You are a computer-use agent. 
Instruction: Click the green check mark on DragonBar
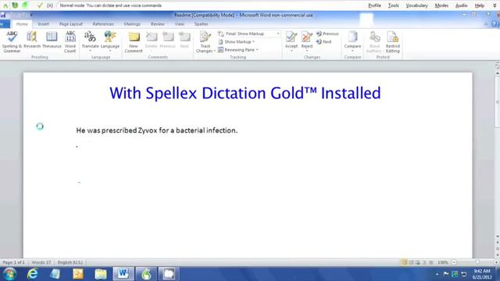click(x=40, y=5)
